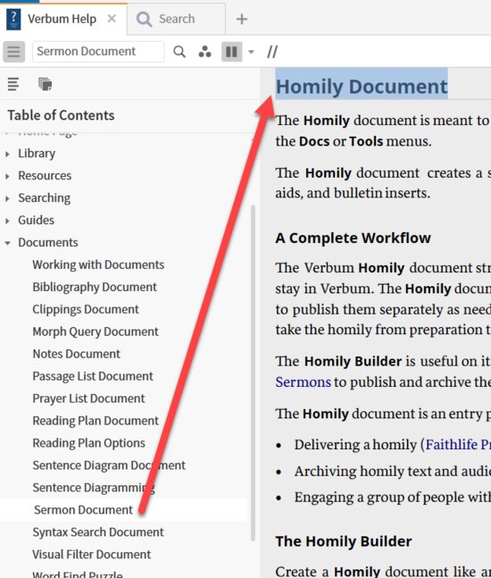Select Syntax Search Document entry
The height and width of the screenshot is (578, 491).
point(98,532)
